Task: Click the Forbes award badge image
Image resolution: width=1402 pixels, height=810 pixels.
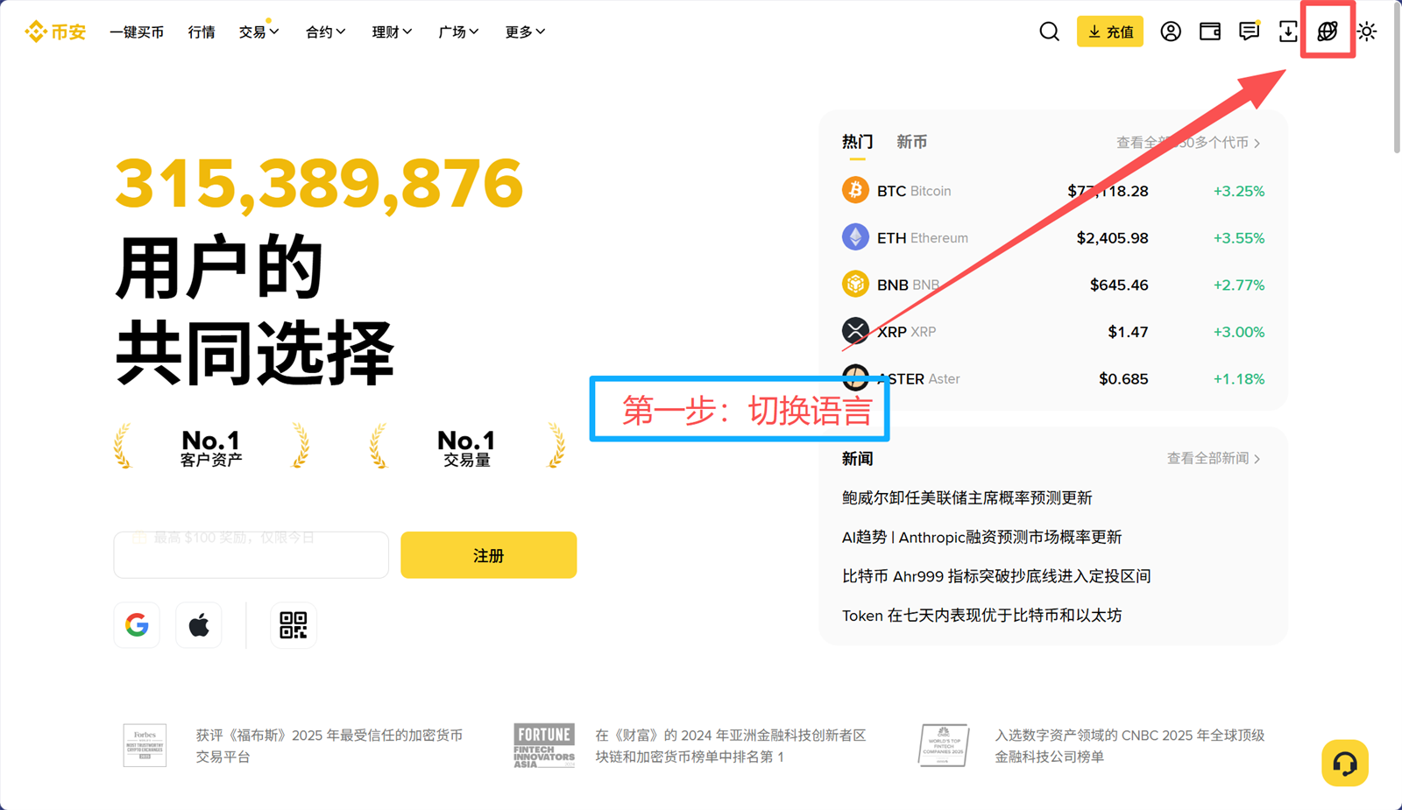Action: (145, 745)
